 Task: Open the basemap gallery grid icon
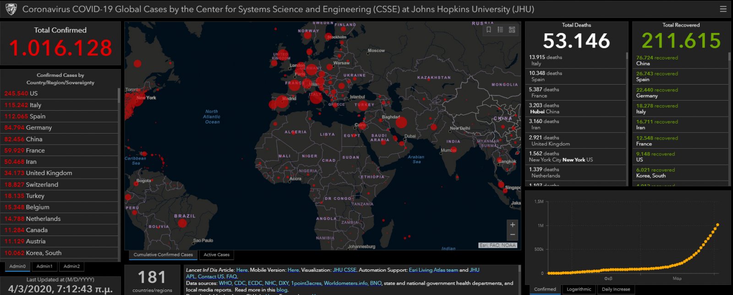[512, 30]
